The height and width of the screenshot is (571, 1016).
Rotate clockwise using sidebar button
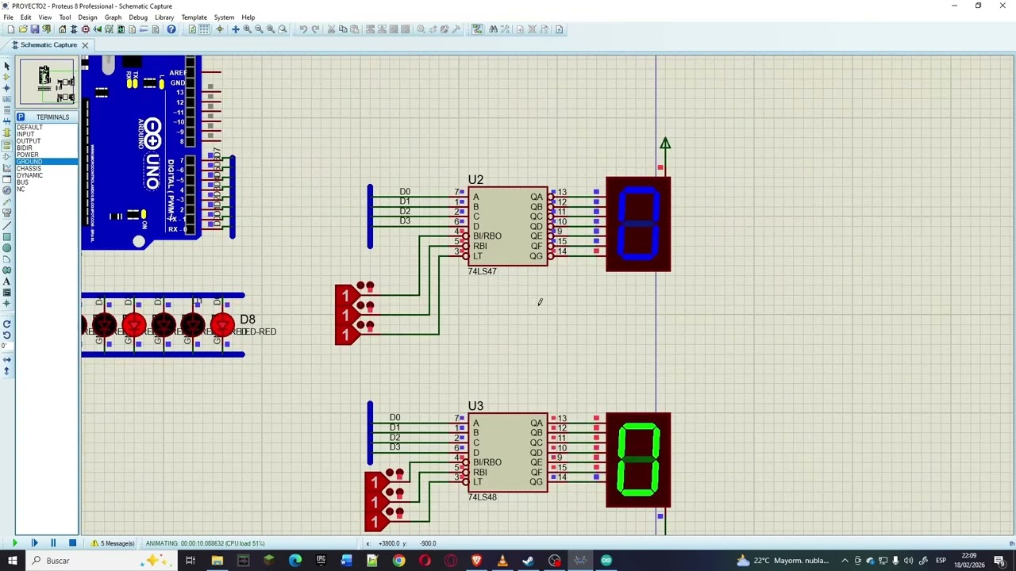pos(7,324)
